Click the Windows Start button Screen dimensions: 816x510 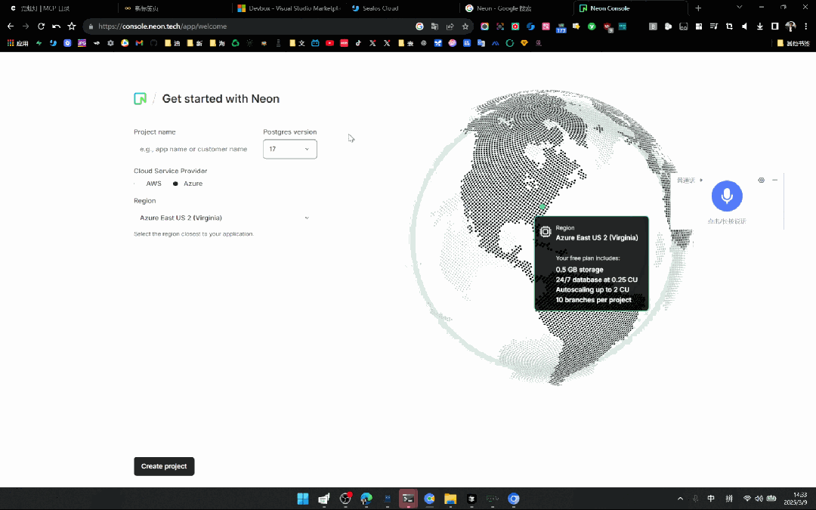pos(303,499)
